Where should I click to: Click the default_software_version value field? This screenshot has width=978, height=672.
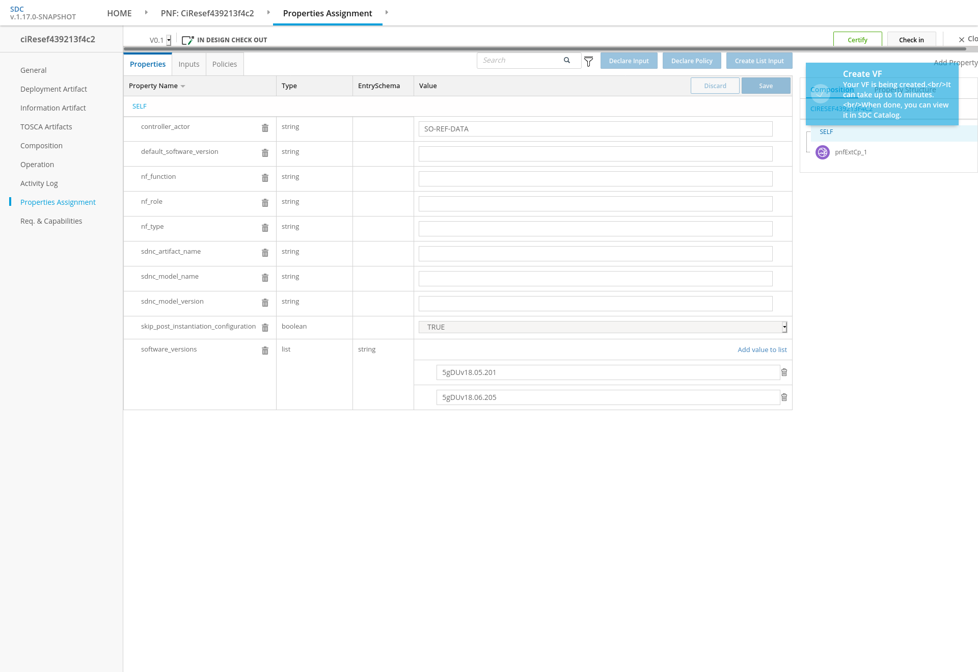tap(595, 154)
